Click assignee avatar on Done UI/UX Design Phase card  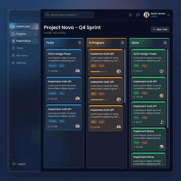coord(161,71)
